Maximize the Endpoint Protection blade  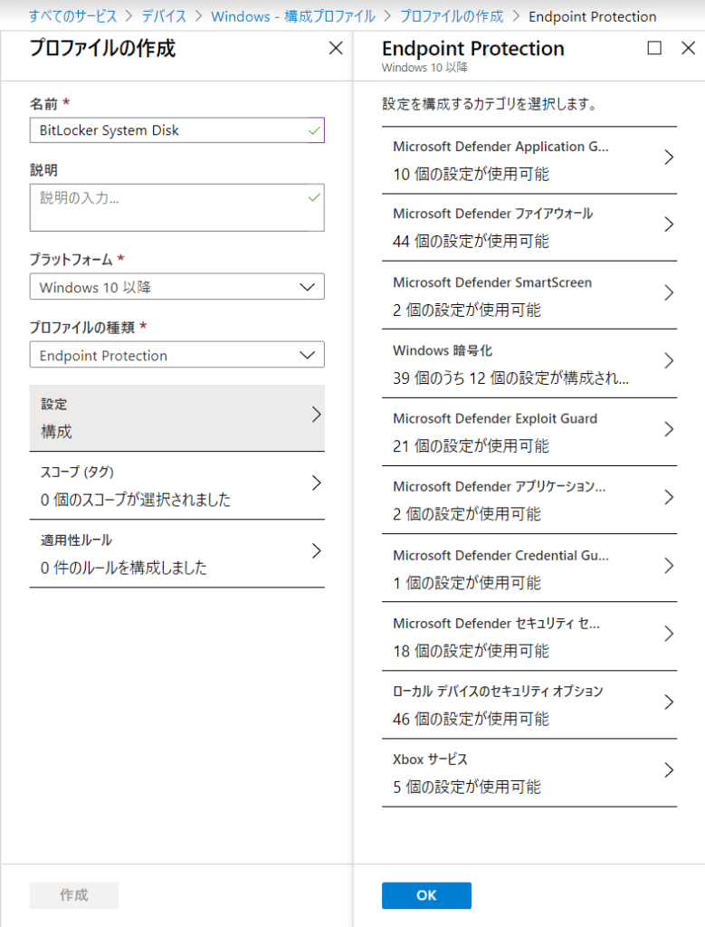click(x=654, y=48)
